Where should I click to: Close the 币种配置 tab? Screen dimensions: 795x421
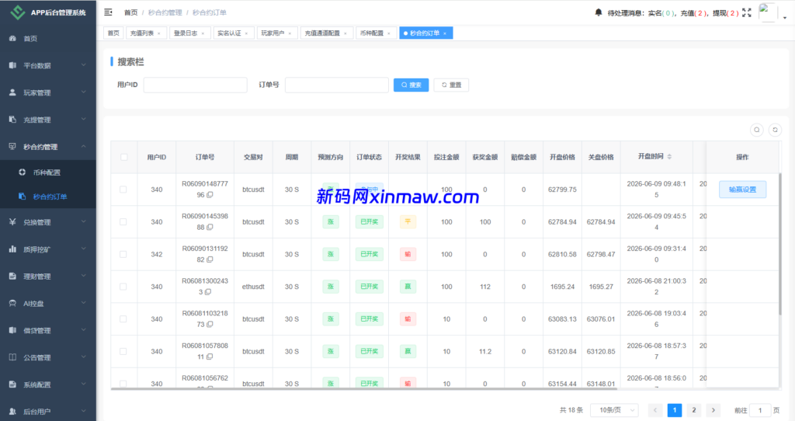click(389, 33)
